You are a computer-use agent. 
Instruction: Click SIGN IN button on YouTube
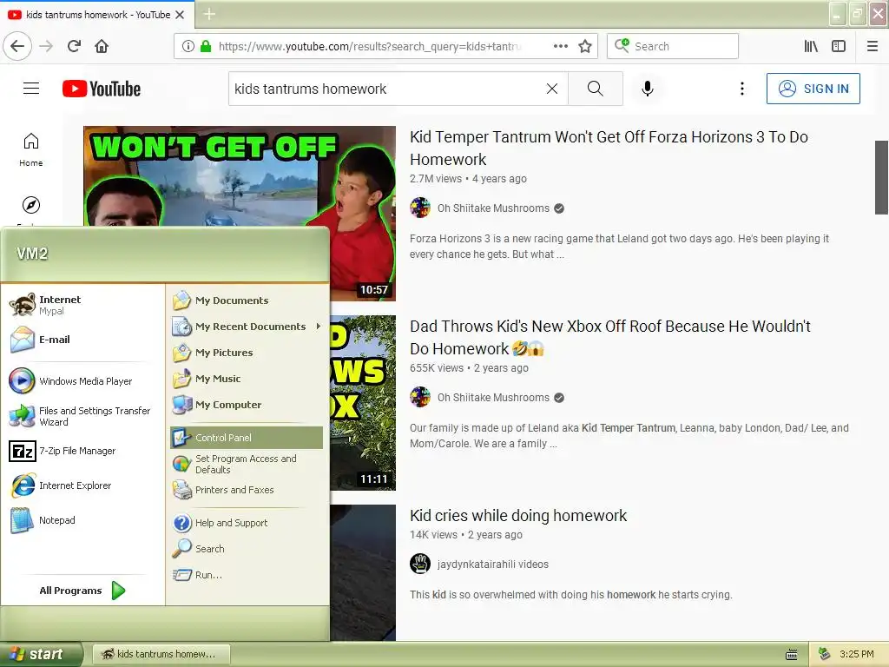tap(813, 89)
